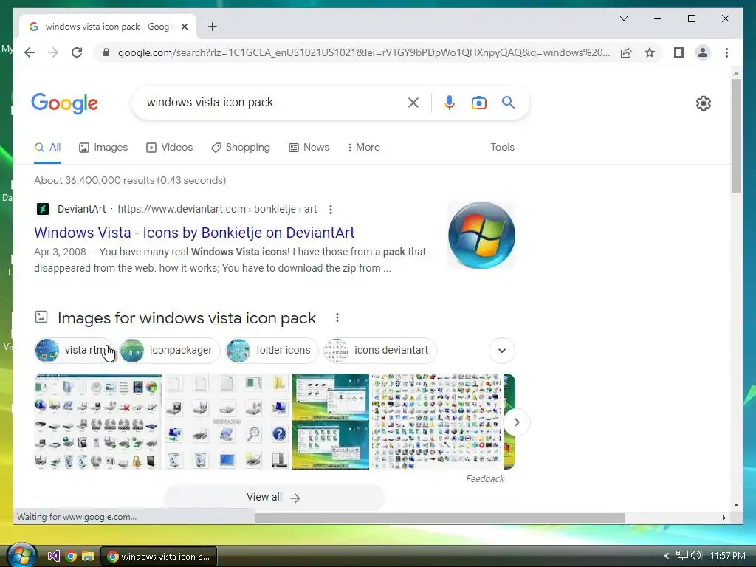Open the Windows Start orb
The width and height of the screenshot is (756, 567).
[21, 555]
